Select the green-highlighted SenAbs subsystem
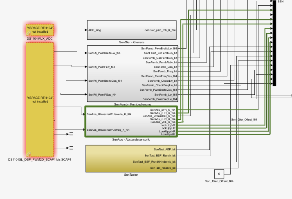The image size is (292, 199). coord(130,122)
